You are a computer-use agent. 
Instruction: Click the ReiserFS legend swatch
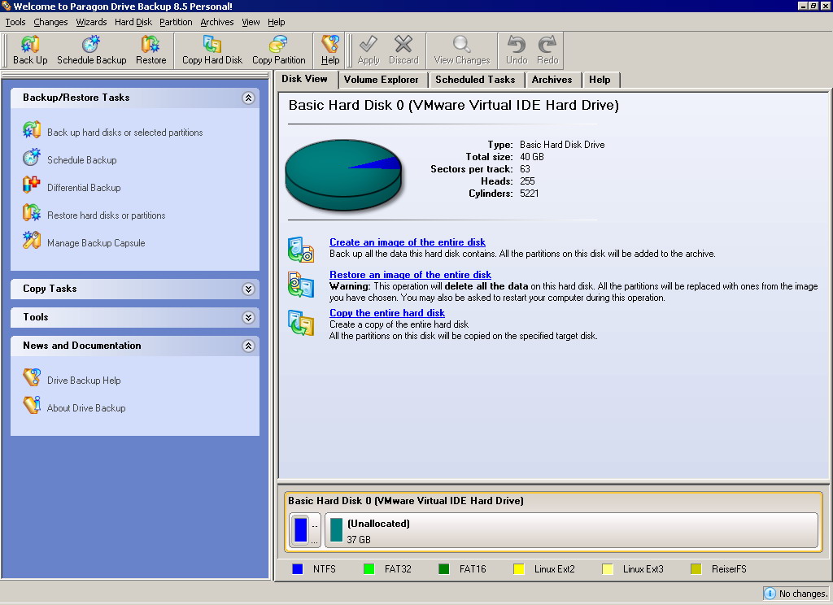[696, 569]
